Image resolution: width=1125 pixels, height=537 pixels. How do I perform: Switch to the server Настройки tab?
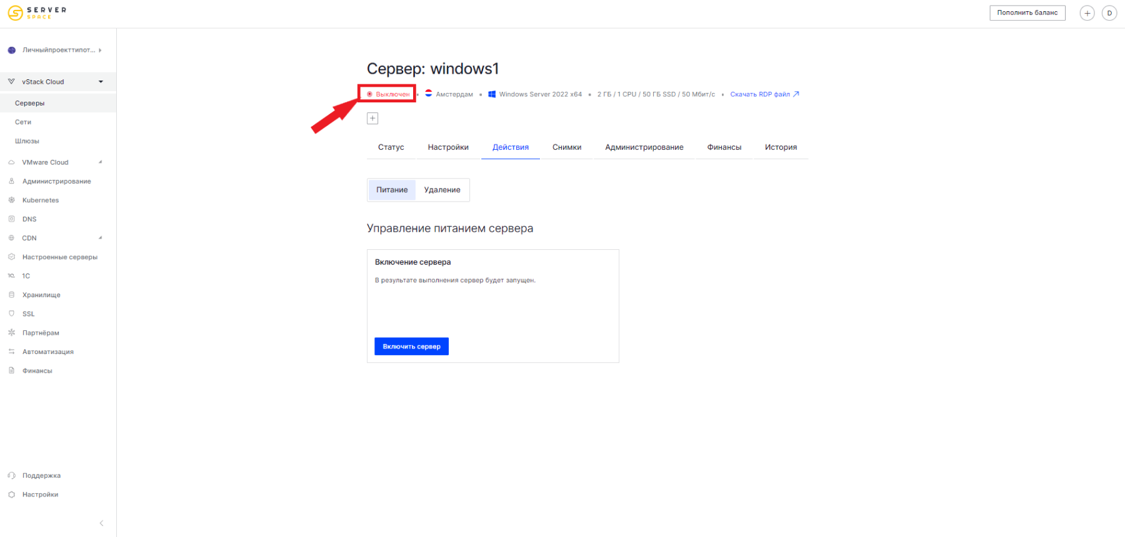click(x=448, y=147)
